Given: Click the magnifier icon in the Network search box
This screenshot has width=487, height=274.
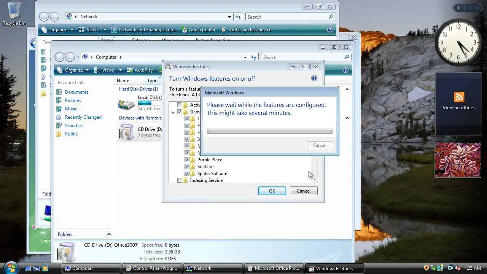Looking at the screenshot, I should (x=331, y=17).
